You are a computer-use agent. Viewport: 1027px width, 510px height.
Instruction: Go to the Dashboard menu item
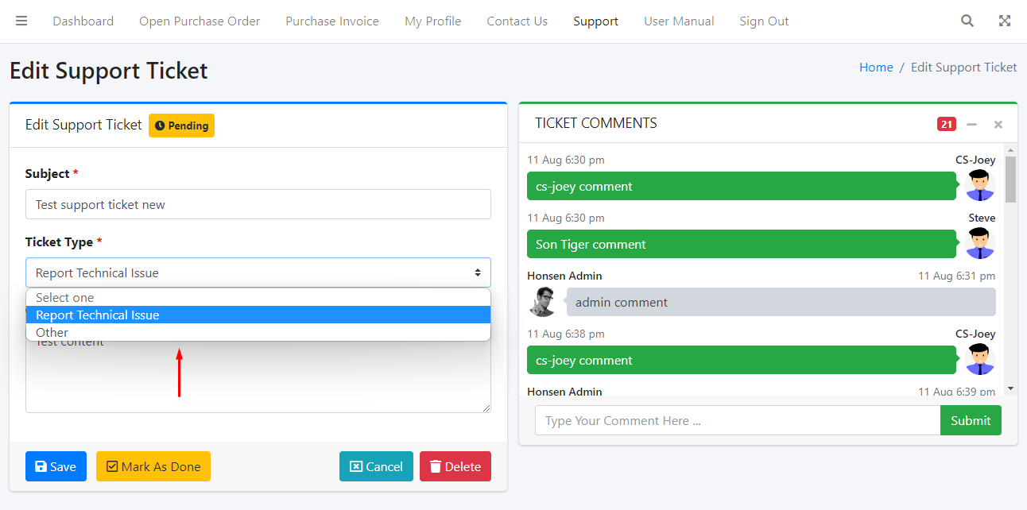[x=83, y=21]
